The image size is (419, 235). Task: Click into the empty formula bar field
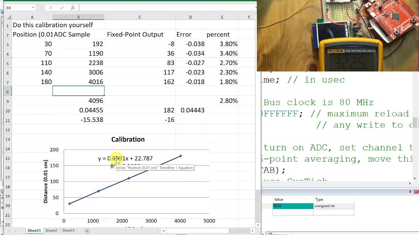(x=168, y=8)
